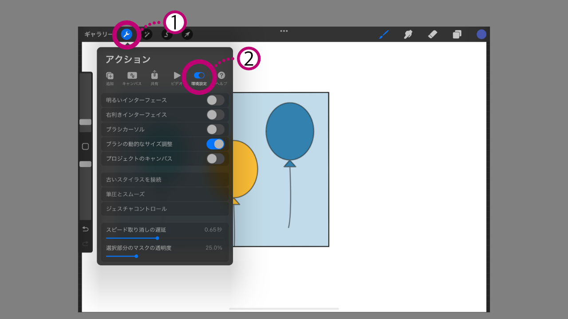Tap the yellow balloon on the canvas

[x=245, y=169]
